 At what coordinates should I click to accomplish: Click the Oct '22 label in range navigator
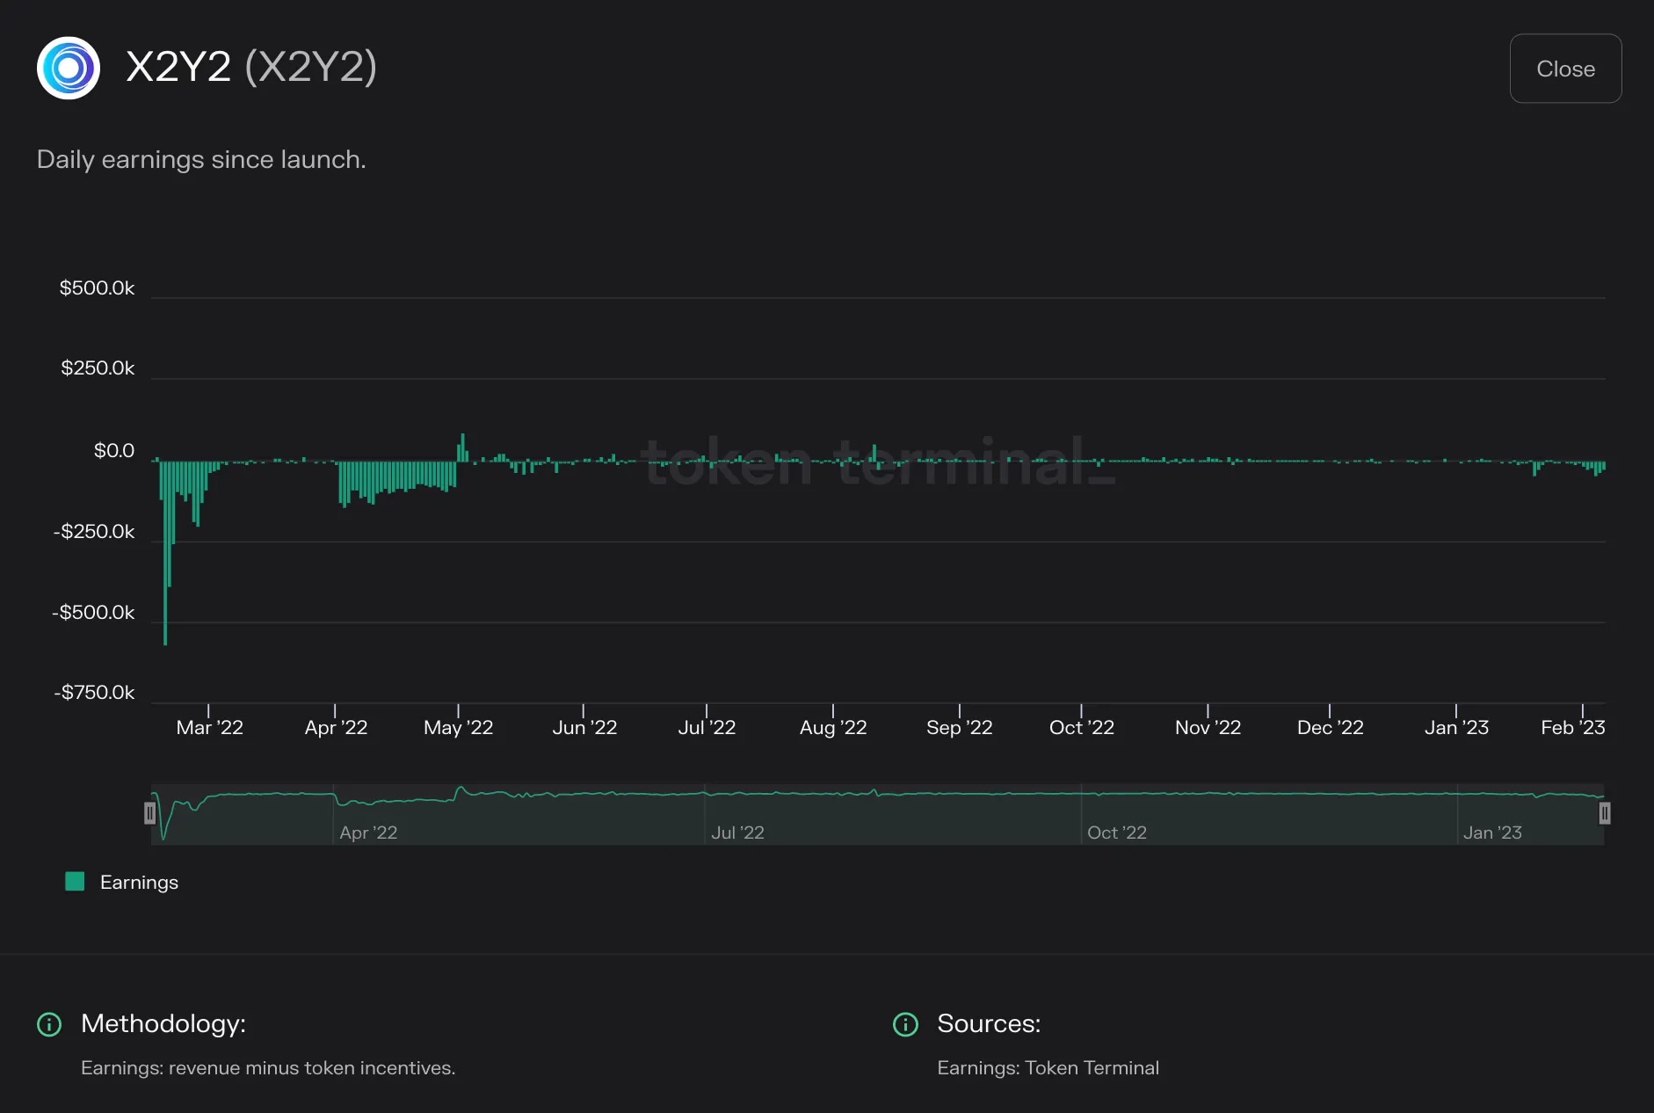click(1116, 833)
